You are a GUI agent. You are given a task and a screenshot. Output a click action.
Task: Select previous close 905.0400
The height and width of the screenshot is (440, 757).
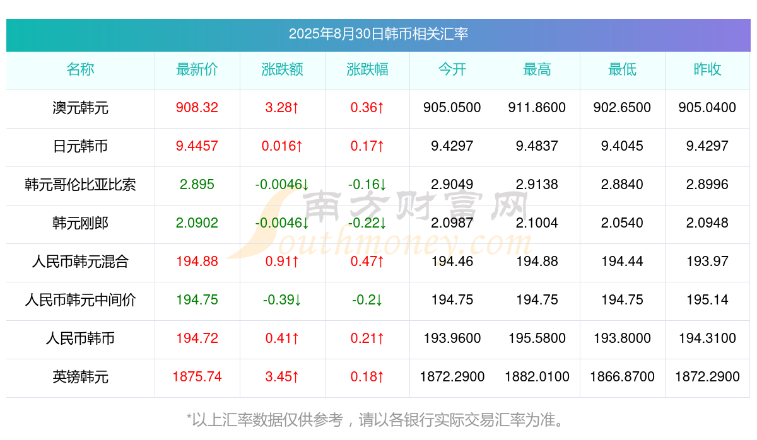point(707,108)
